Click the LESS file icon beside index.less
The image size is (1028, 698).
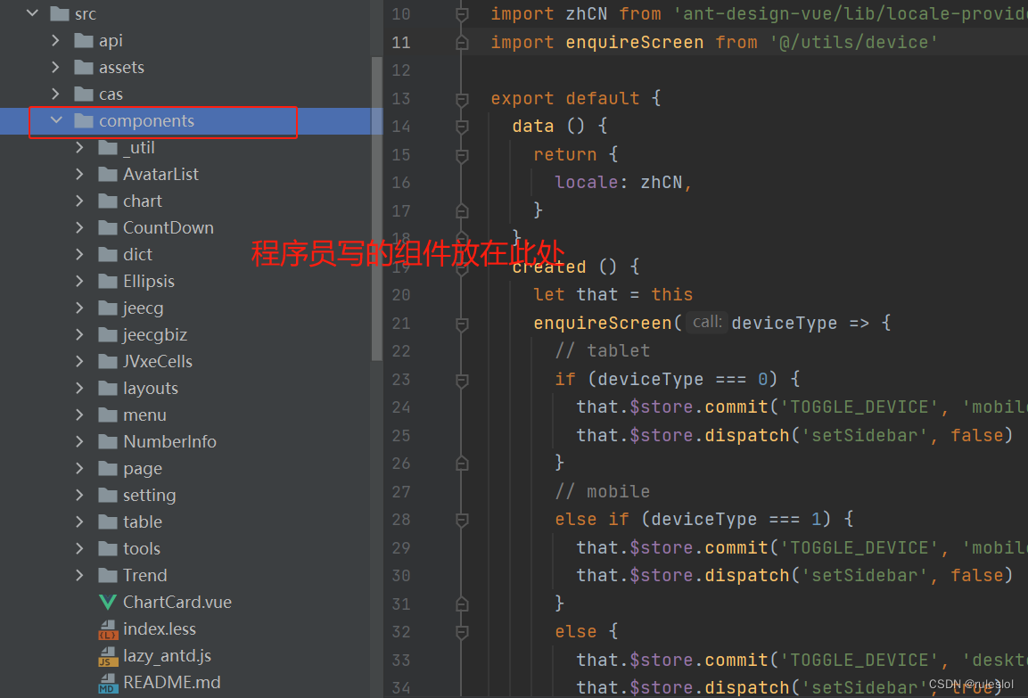(x=107, y=628)
